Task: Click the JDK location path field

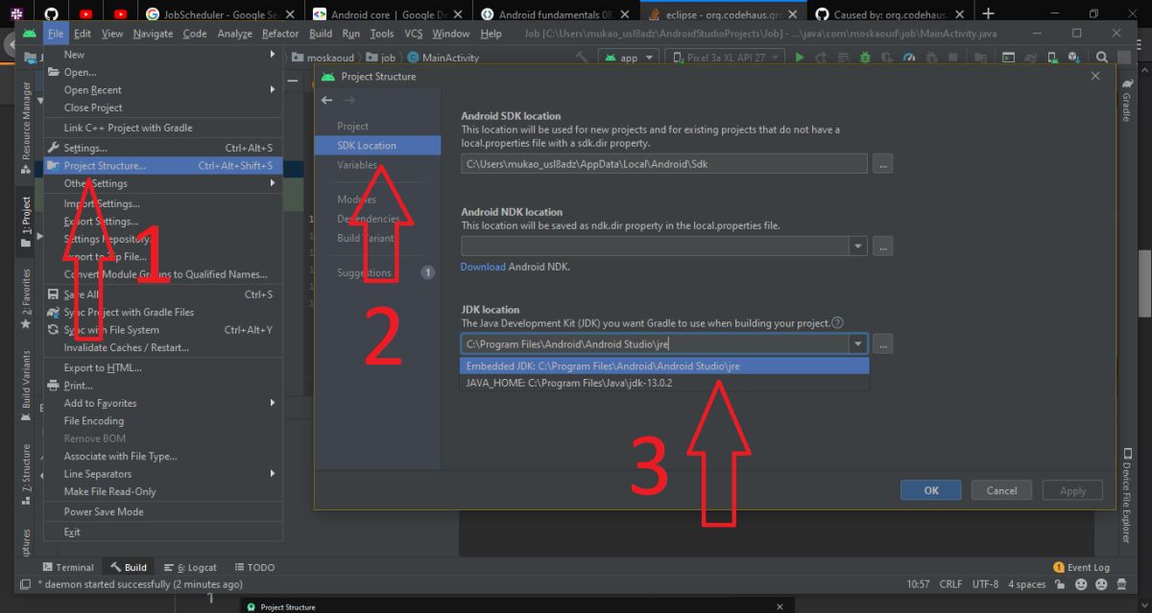Action: coord(655,343)
